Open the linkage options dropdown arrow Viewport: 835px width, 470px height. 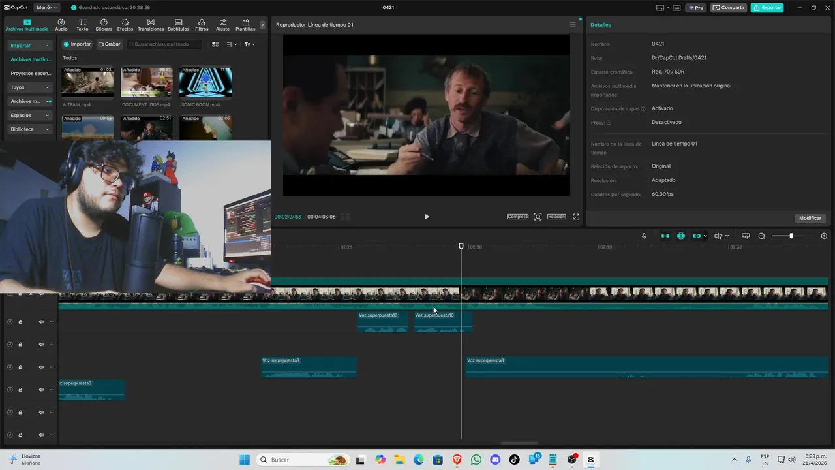705,236
